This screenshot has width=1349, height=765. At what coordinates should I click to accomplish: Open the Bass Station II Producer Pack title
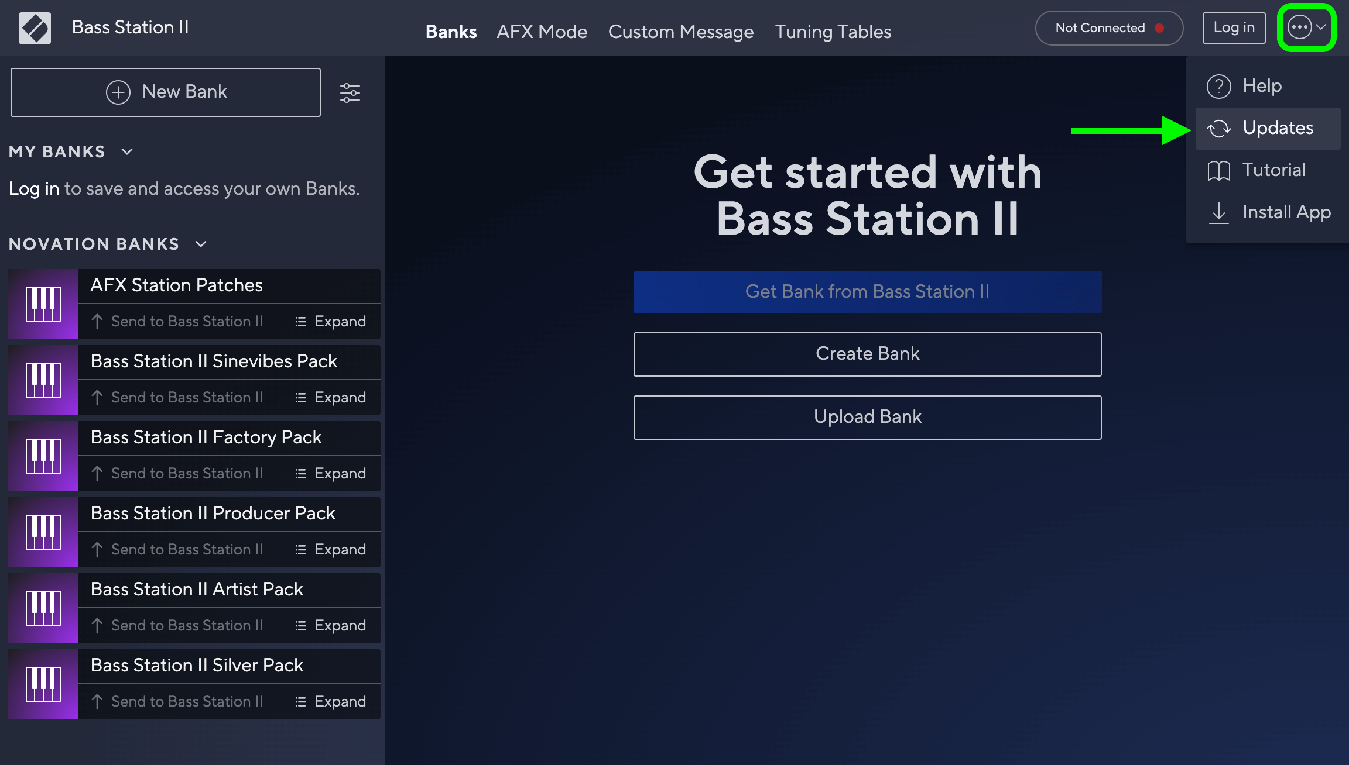[213, 514]
